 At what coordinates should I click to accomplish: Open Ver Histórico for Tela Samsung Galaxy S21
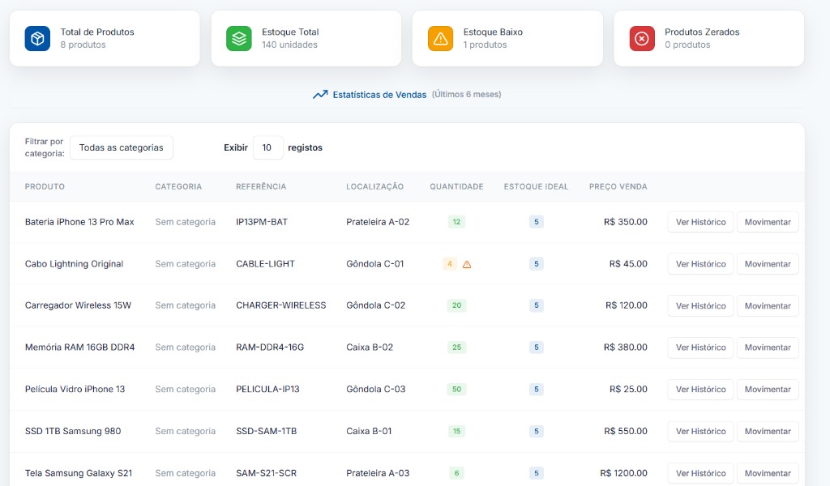coord(700,473)
